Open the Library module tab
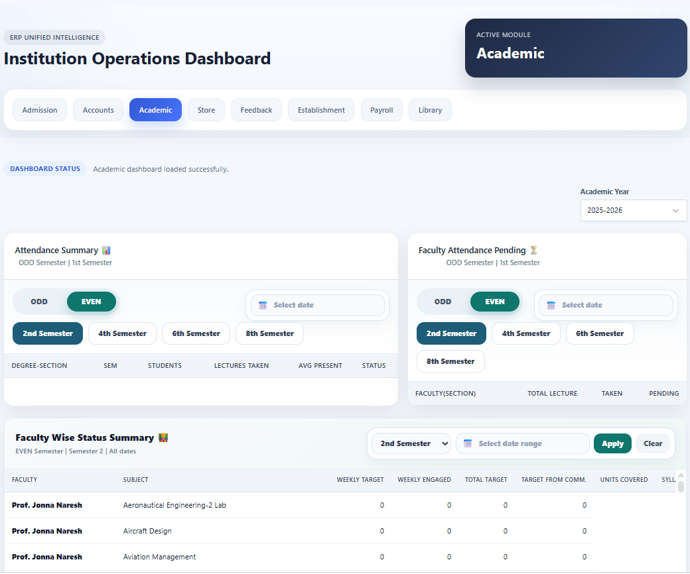 point(430,110)
